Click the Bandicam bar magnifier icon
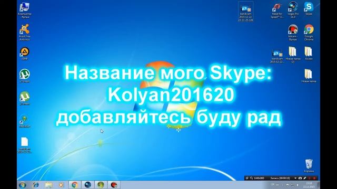337x189 pixels. pos(251,178)
